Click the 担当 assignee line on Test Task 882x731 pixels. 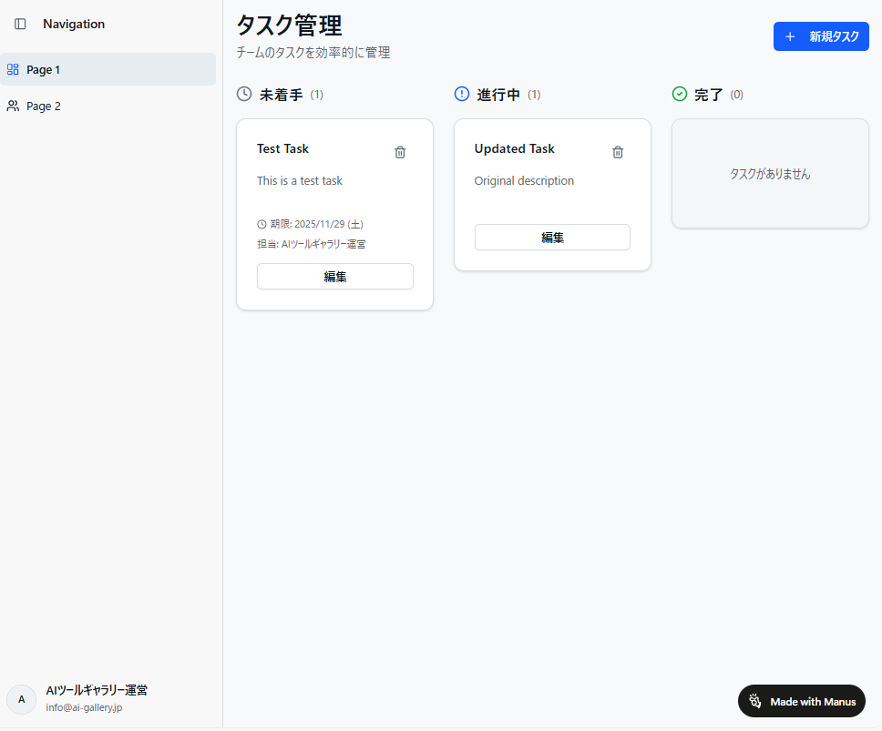311,244
